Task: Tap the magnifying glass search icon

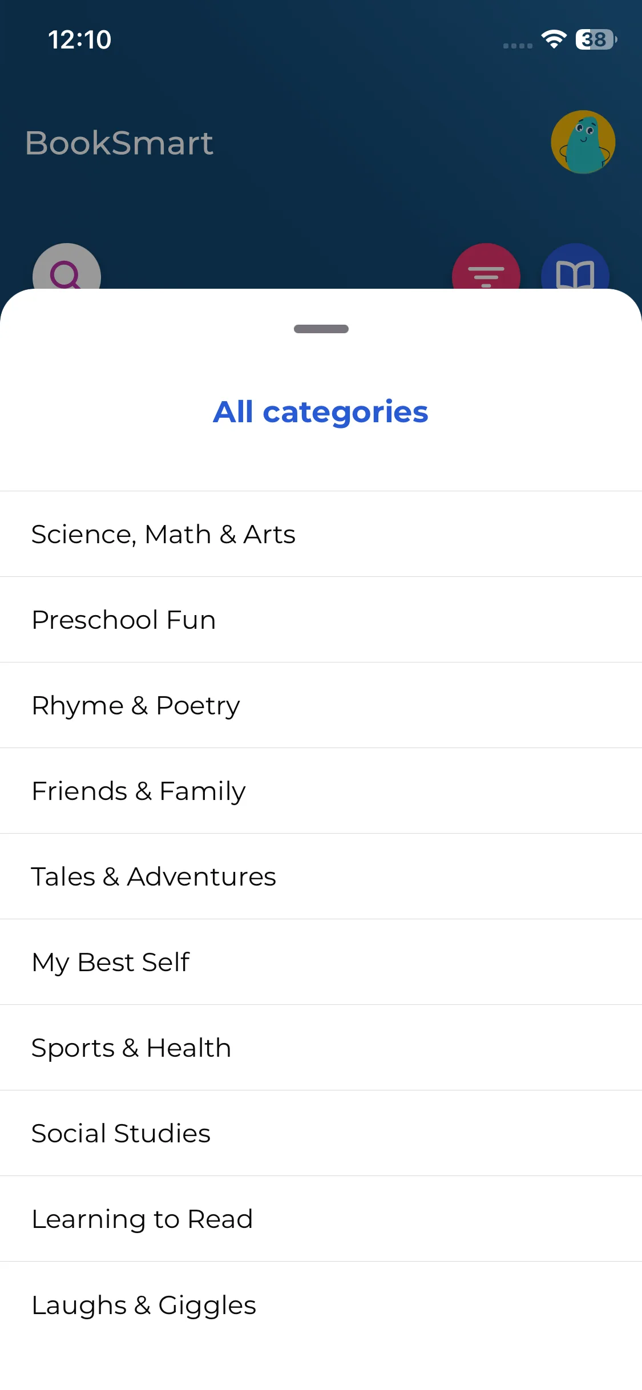Action: (67, 270)
